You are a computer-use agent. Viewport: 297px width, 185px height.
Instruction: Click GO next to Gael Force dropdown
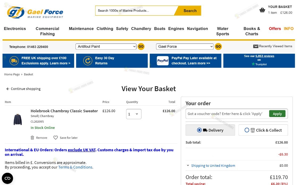218,46
